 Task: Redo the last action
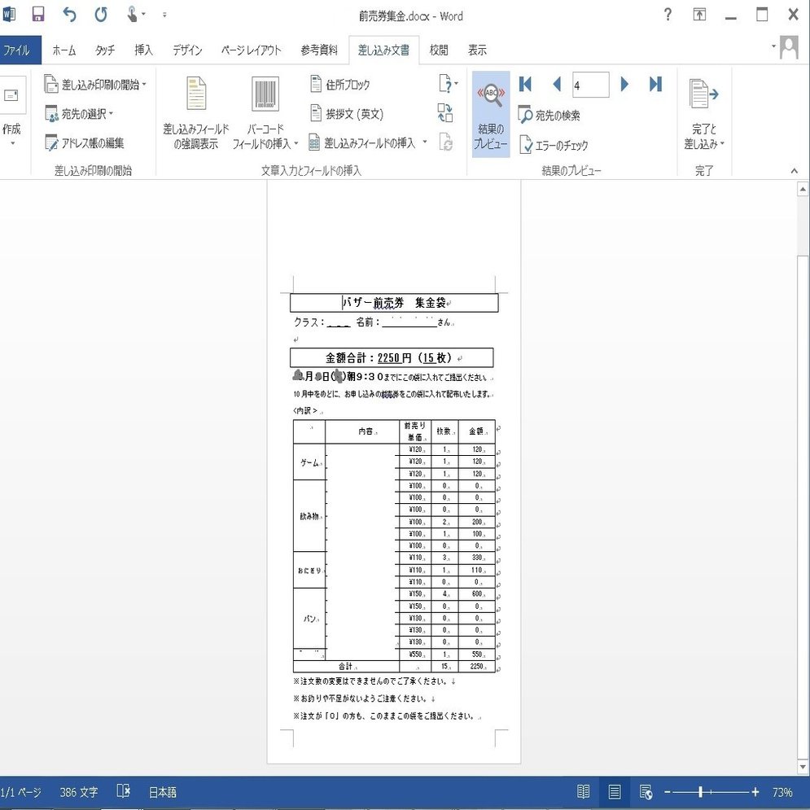click(x=101, y=15)
